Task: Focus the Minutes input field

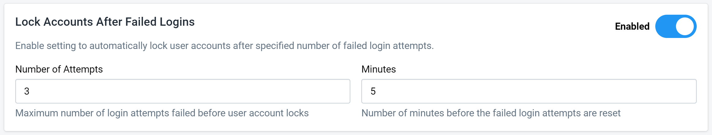Action: coord(529,91)
